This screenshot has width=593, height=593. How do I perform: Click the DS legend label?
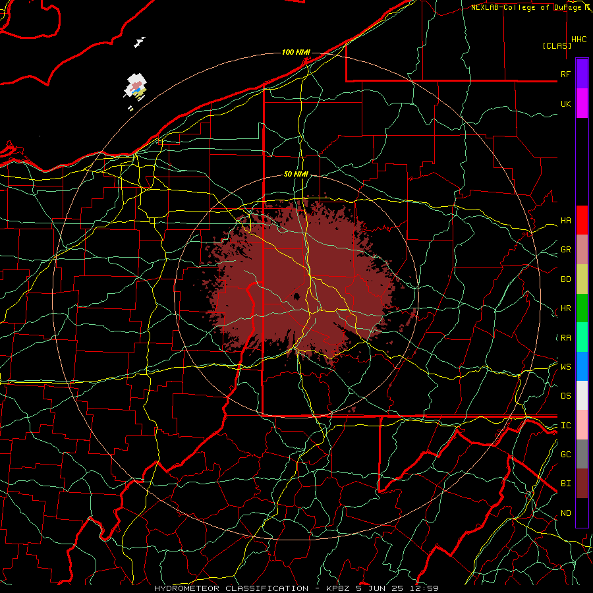coord(565,396)
